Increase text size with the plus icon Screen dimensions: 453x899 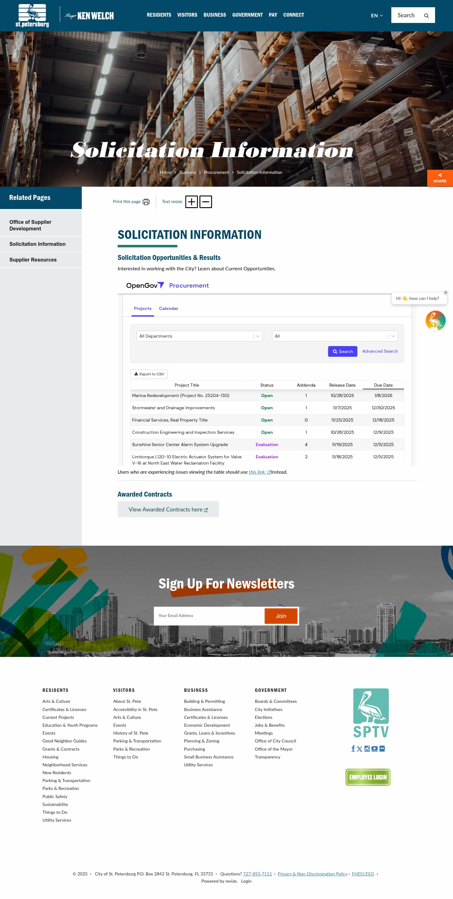coord(191,202)
